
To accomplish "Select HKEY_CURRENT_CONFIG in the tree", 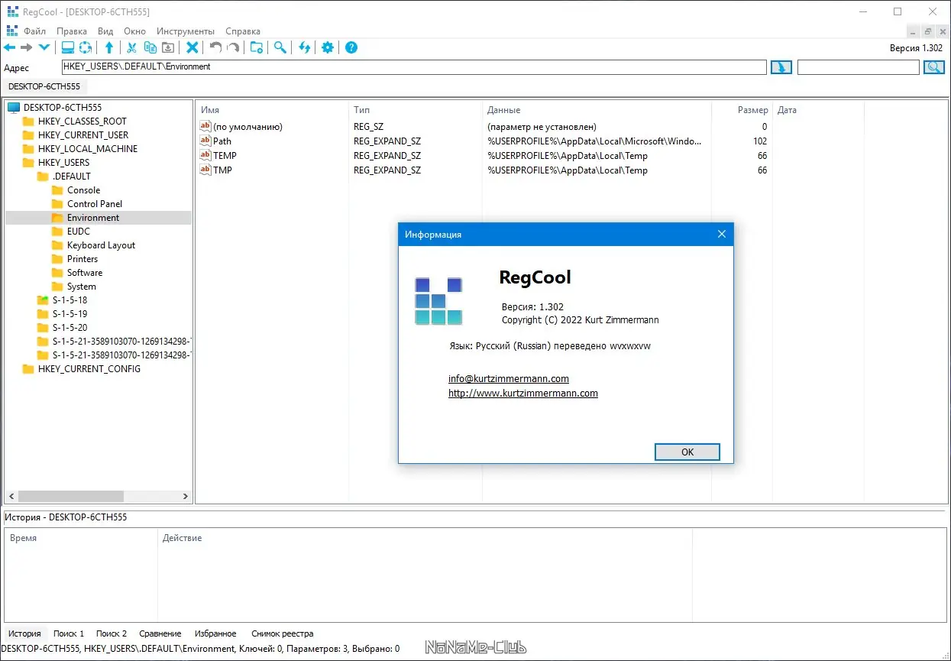I will point(89,368).
